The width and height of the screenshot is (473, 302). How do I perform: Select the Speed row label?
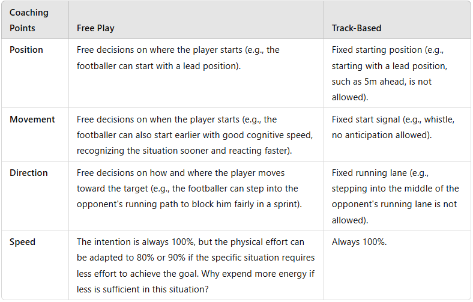click(x=22, y=242)
